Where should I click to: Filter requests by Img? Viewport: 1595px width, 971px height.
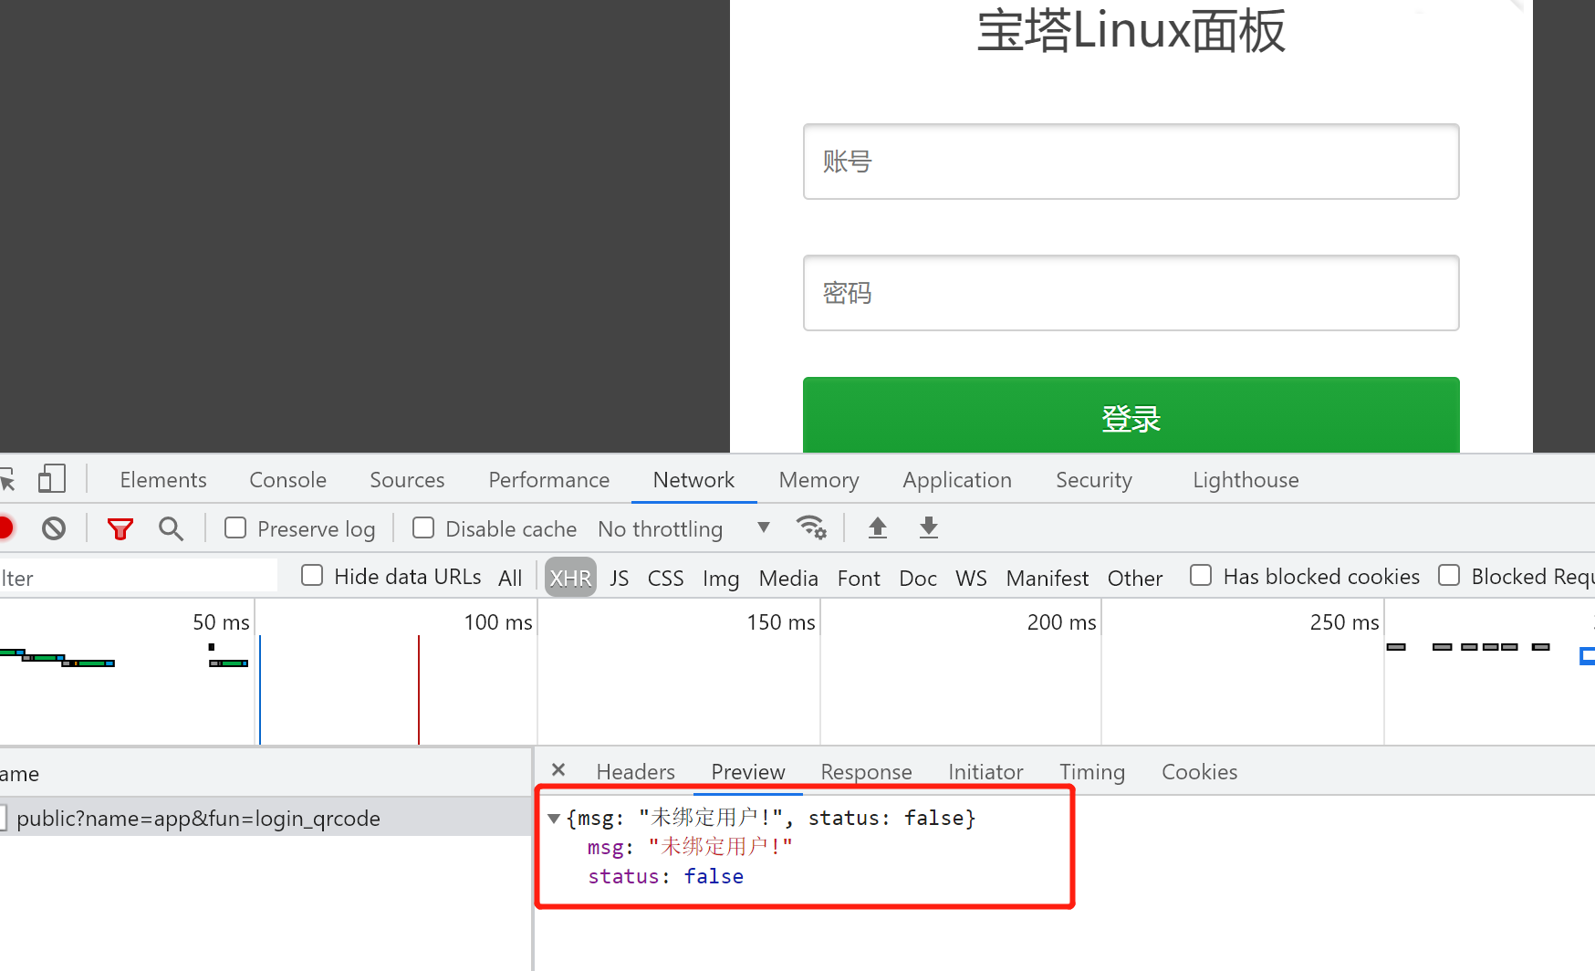pos(721,578)
